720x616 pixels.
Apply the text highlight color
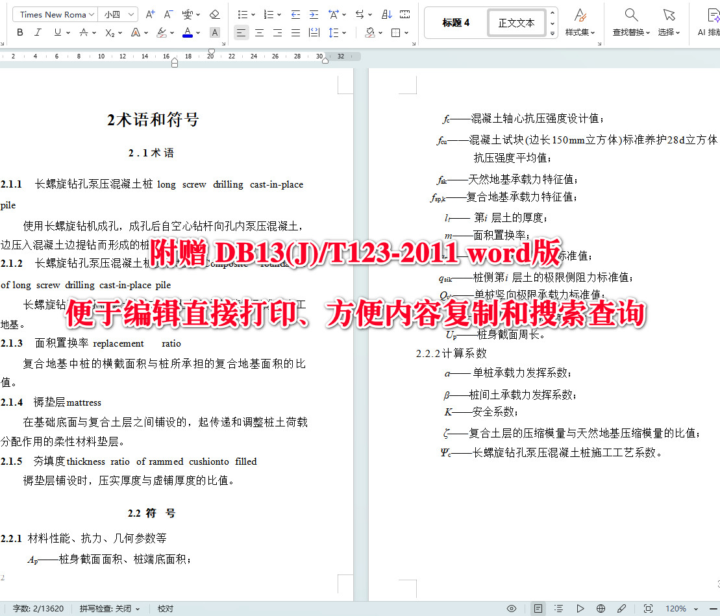pyautogui.click(x=161, y=32)
